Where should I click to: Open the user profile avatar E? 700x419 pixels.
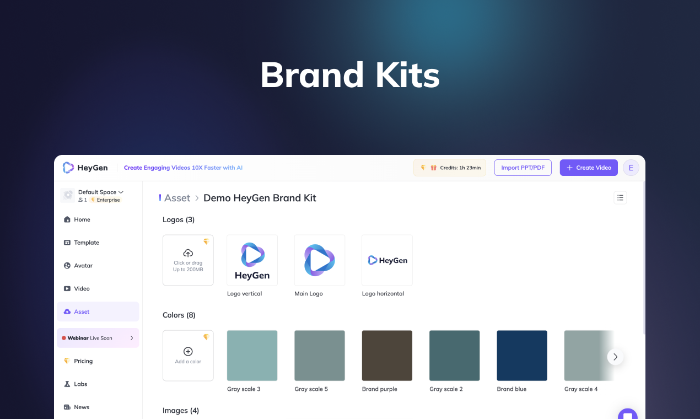[x=631, y=168]
